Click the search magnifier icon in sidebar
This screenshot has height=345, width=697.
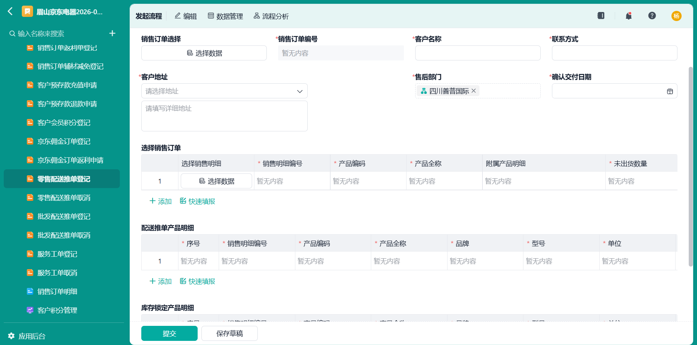(12, 33)
